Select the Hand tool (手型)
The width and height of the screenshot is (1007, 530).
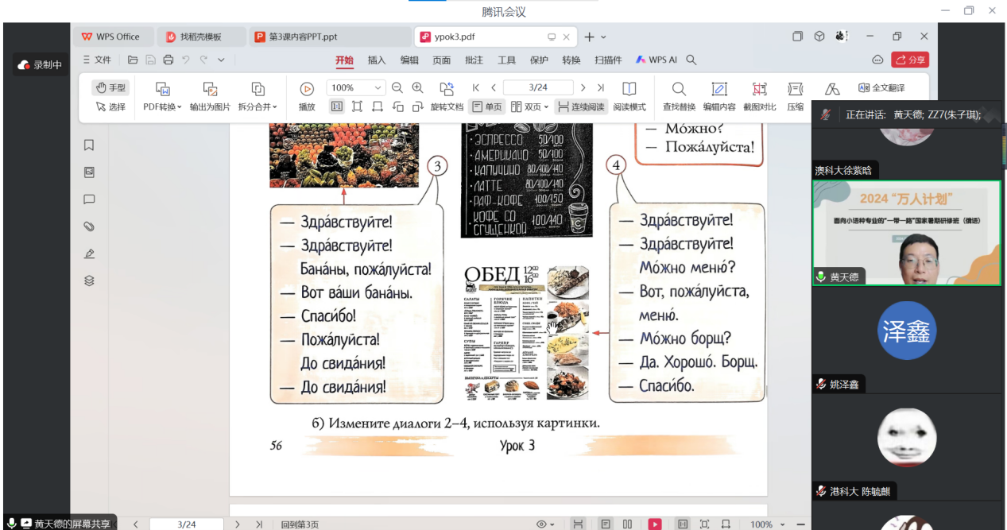coord(110,87)
